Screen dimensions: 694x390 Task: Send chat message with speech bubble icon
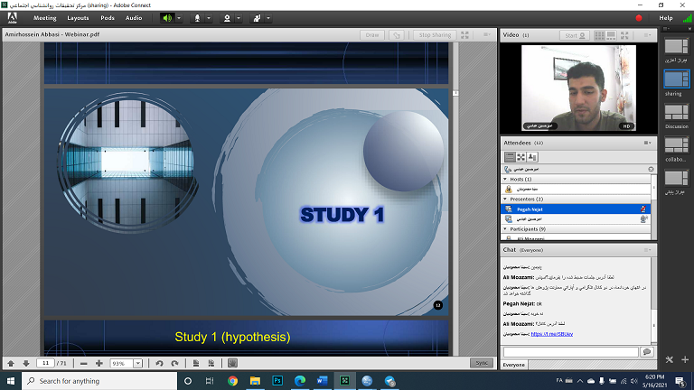[646, 351]
